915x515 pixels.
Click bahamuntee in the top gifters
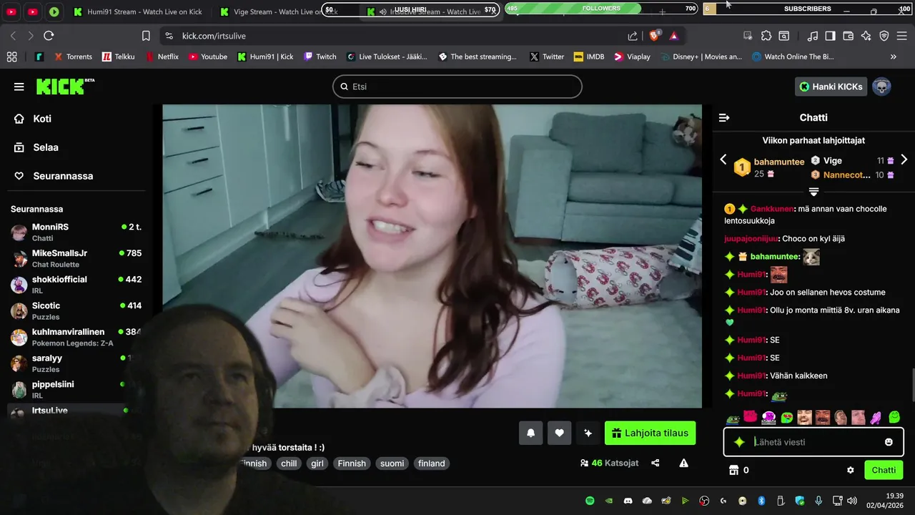pos(779,162)
